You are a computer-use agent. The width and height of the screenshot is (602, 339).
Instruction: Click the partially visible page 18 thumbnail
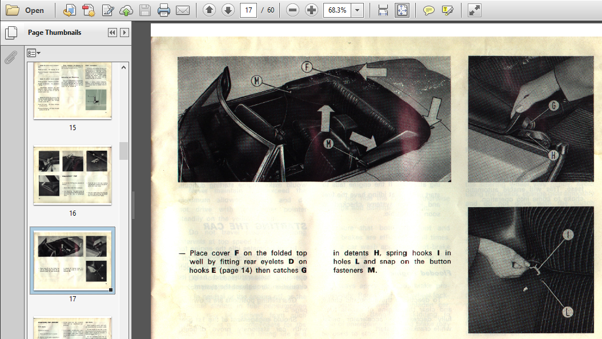[73, 328]
